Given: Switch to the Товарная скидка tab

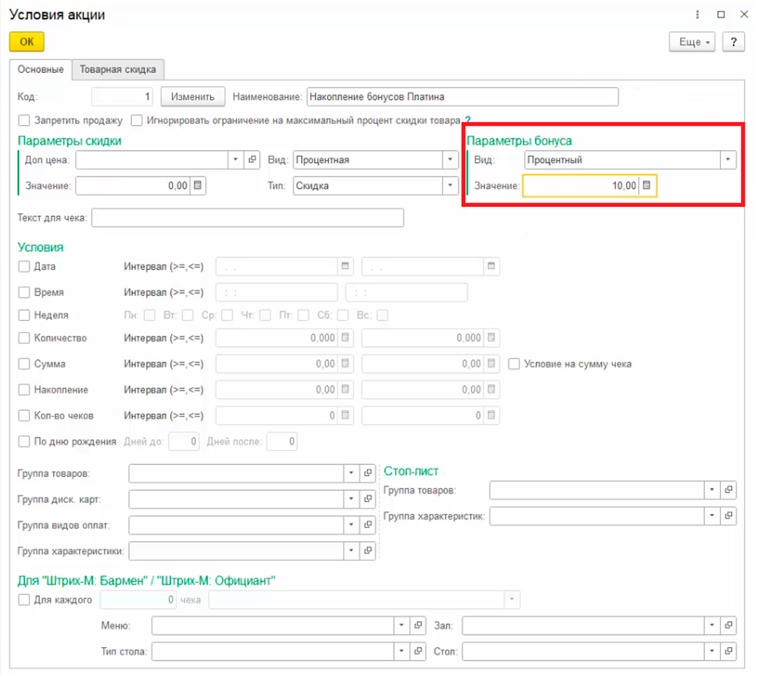Looking at the screenshot, I should [x=118, y=70].
